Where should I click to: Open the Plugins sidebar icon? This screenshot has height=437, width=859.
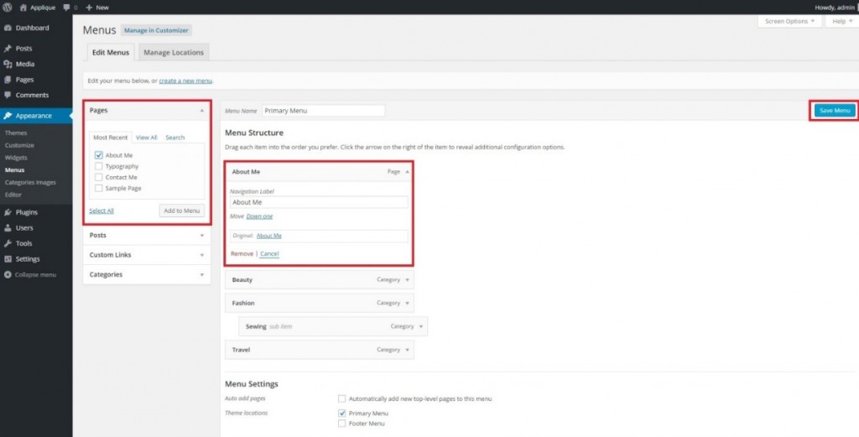click(8, 212)
